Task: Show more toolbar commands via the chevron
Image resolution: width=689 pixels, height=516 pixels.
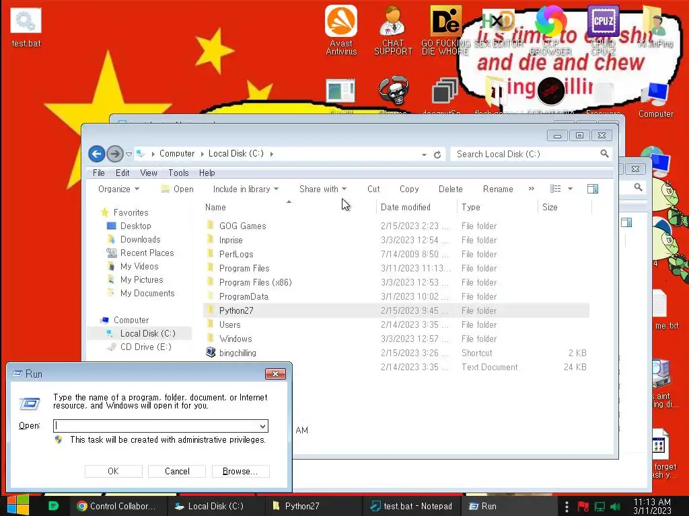Action: tap(532, 188)
